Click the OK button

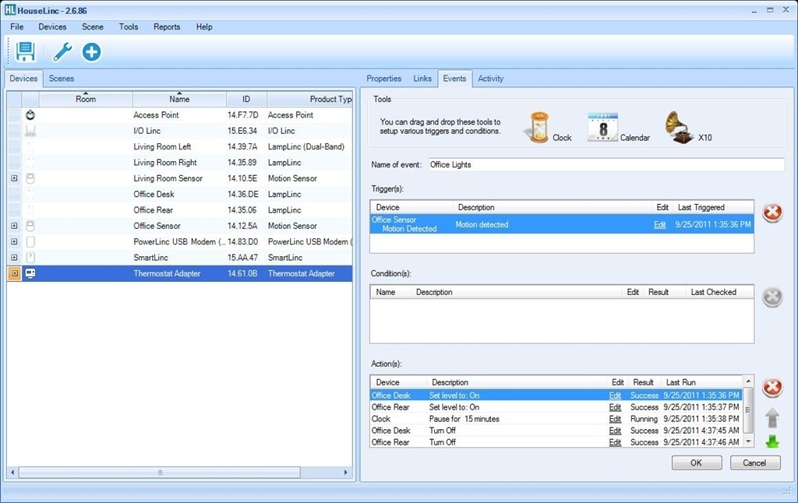(x=696, y=463)
